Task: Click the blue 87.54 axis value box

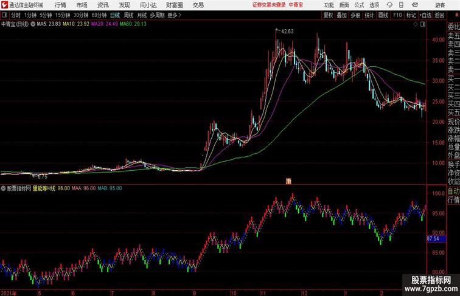Action: click(436, 239)
